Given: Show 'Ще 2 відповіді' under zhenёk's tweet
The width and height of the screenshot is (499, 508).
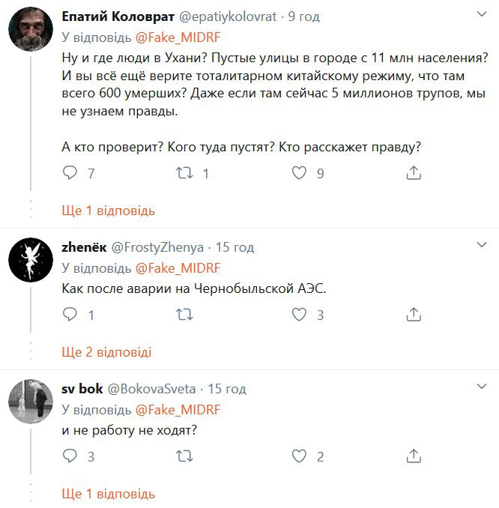Looking at the screenshot, I should coord(106,351).
